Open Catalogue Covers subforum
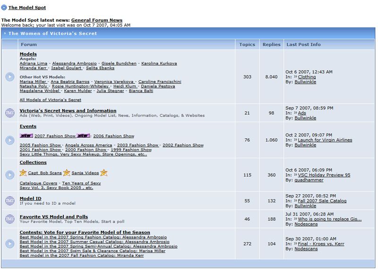The width and height of the screenshot is (378, 270). pyautogui.click(x=39, y=183)
